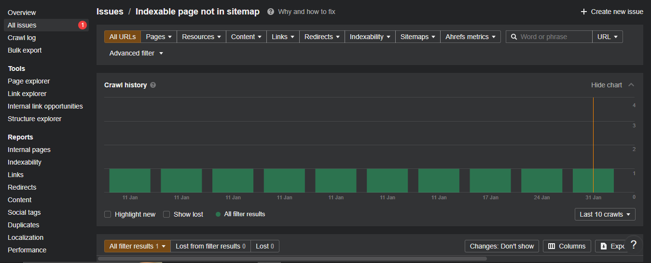651x263 pixels.
Task: Open the Internal pages report
Action: (29, 150)
